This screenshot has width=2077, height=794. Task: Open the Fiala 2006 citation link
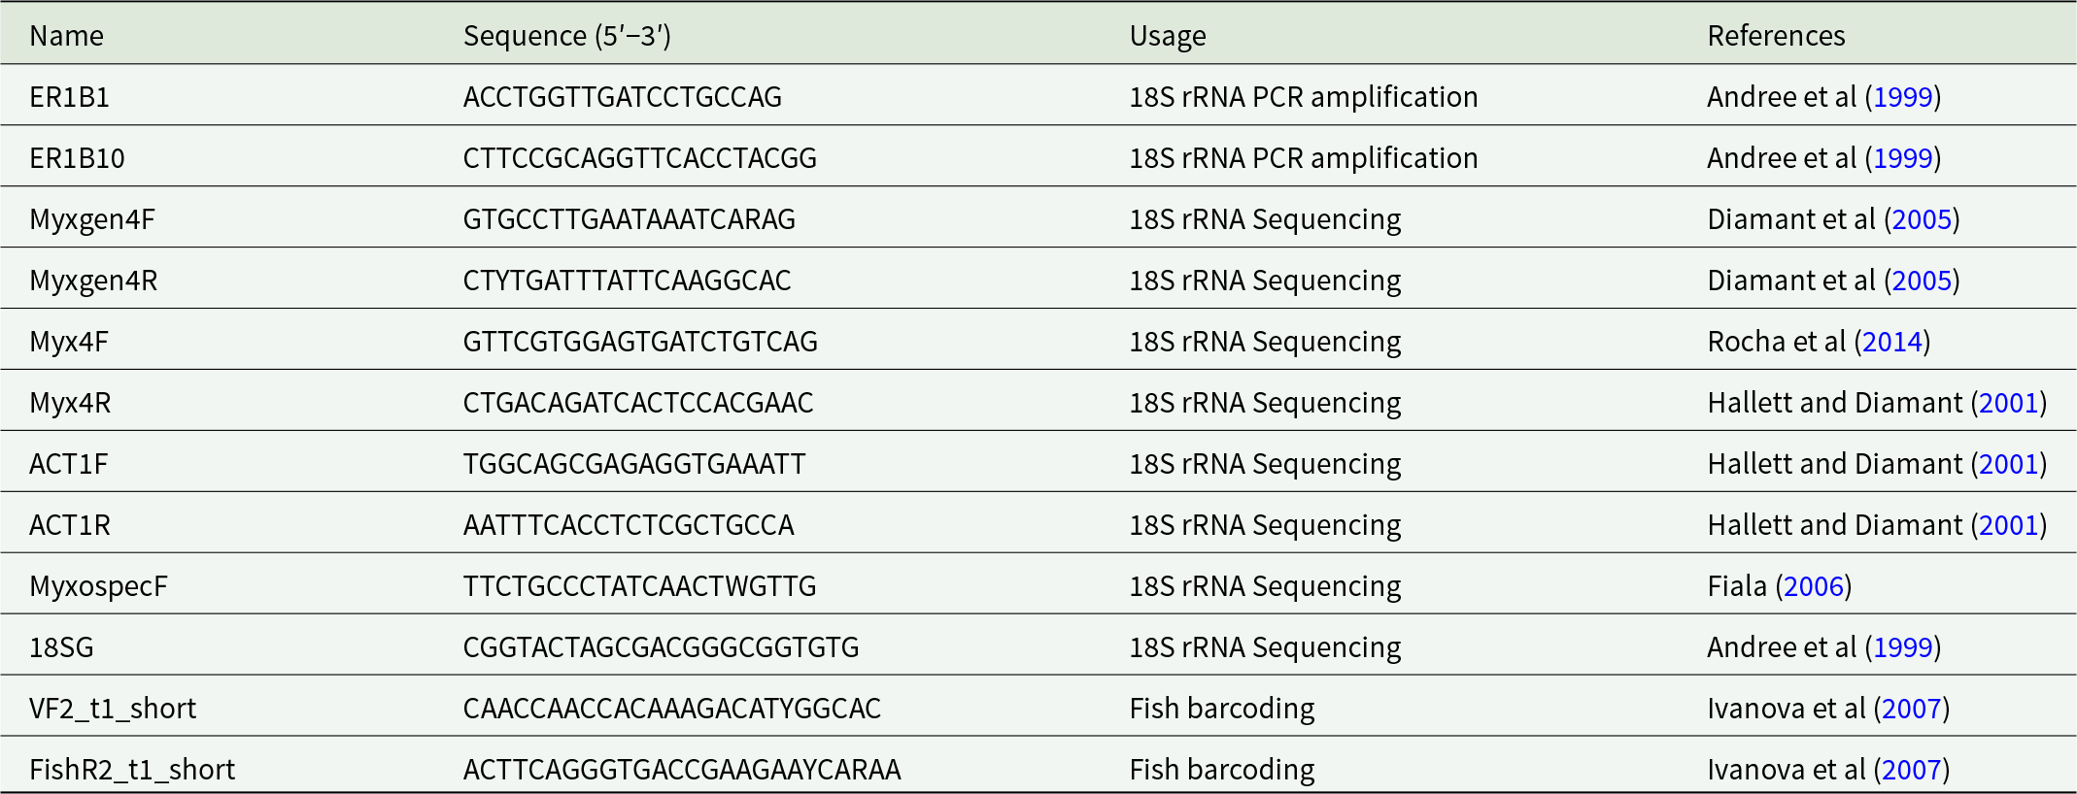tap(1814, 586)
